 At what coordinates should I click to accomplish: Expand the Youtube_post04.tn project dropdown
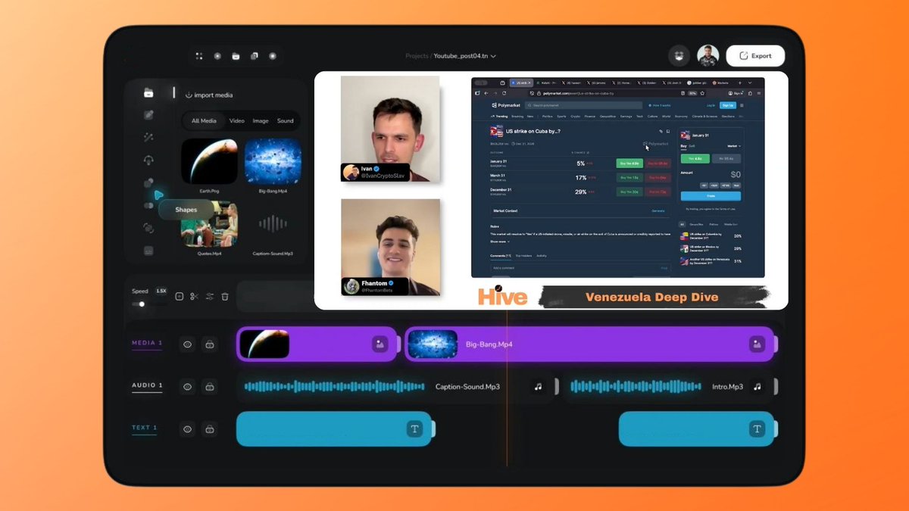pos(495,56)
